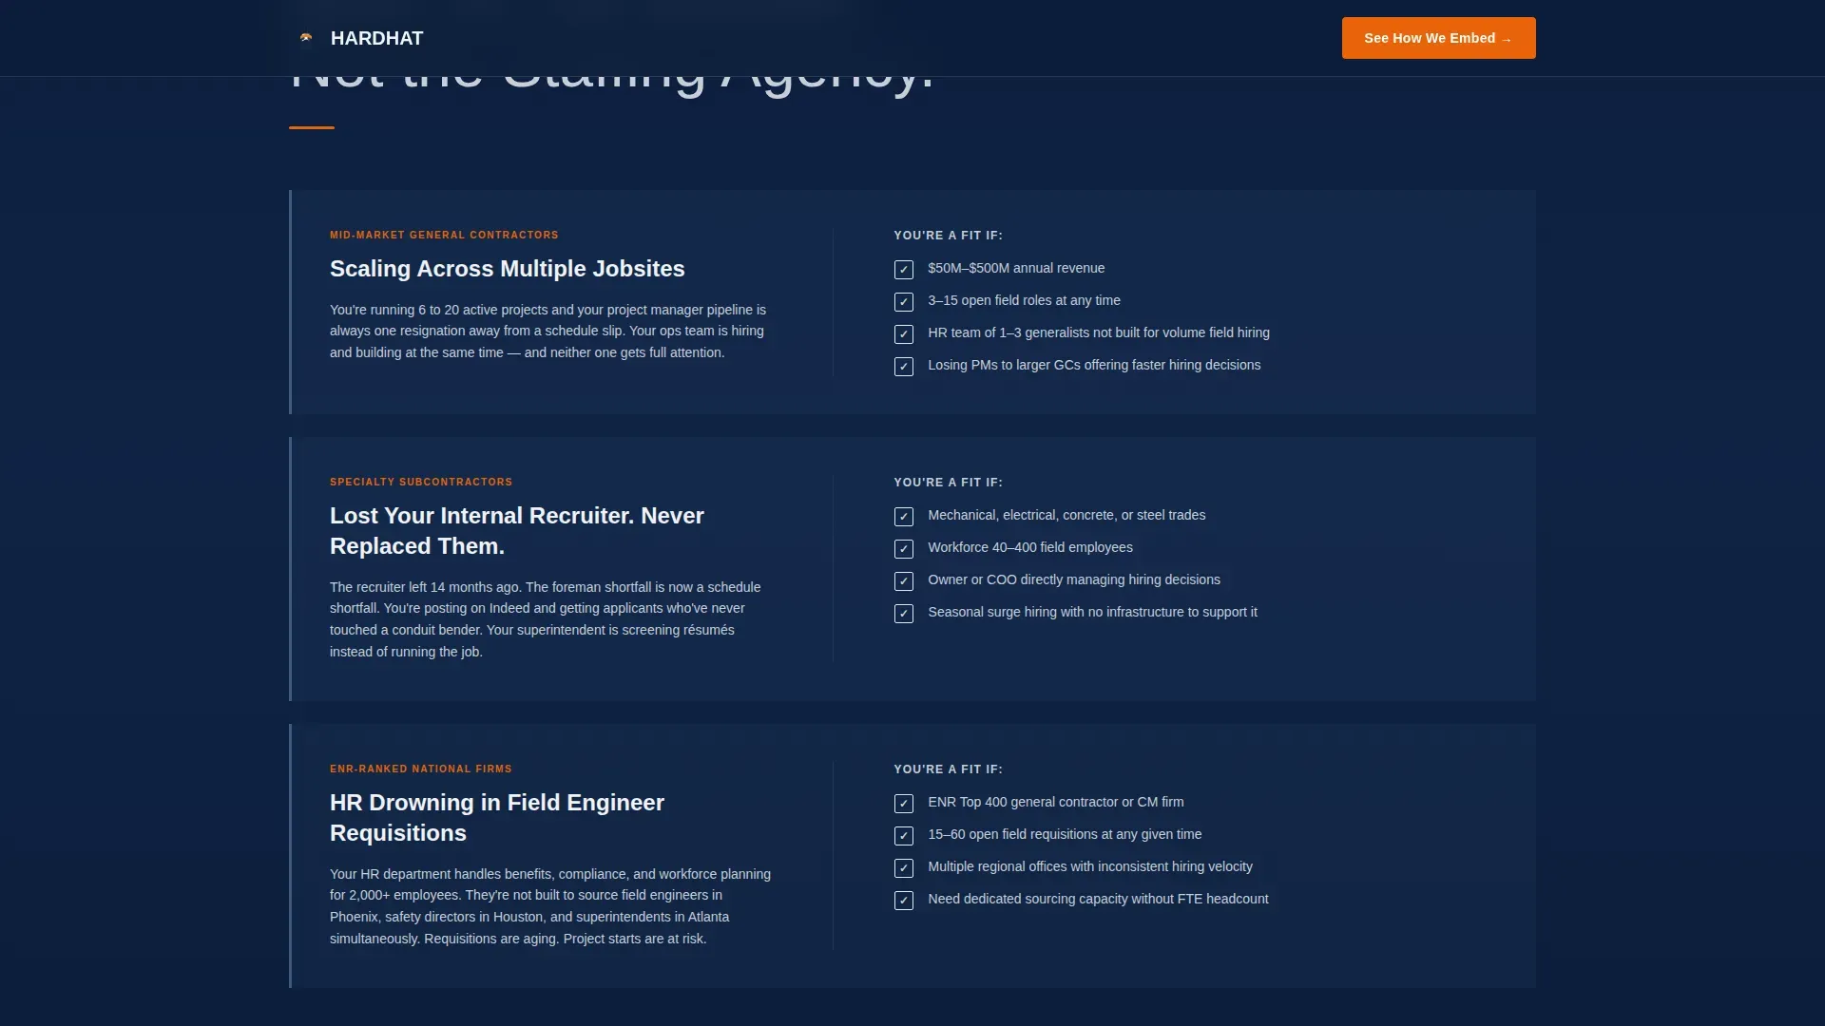Click YOU'RE A FIT IF in the Specialty Subcontractors card
Viewport: 1825px width, 1026px height.
click(948, 483)
